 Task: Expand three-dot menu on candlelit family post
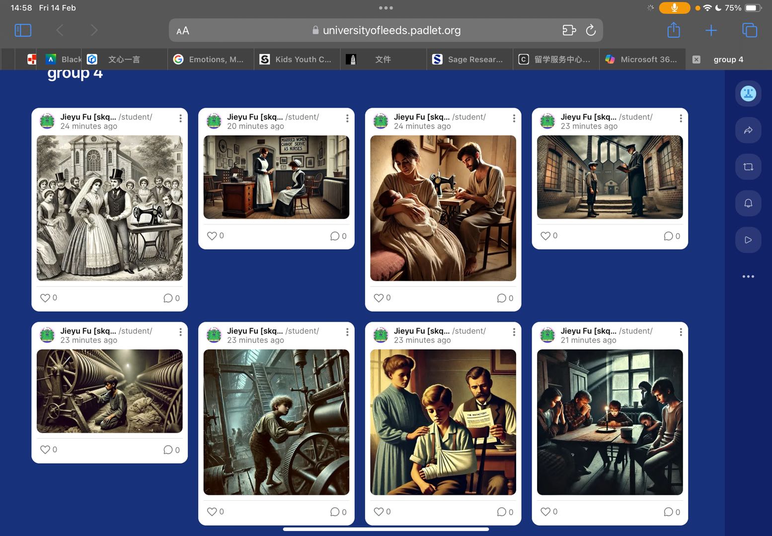click(681, 332)
